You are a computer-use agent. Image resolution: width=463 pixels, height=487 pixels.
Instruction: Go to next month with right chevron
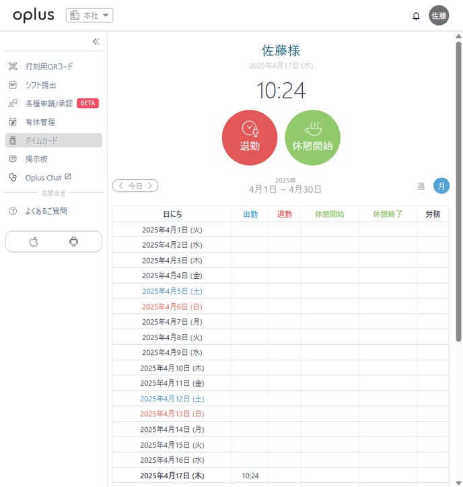pyautogui.click(x=150, y=185)
